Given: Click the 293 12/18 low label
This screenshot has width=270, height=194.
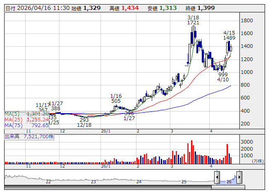Looking at the screenshot, I should pos(84,122).
